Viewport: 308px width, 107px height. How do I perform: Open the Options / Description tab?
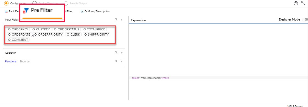pos(95,11)
